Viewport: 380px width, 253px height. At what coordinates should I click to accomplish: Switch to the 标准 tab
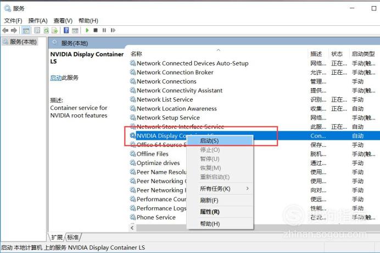(x=73, y=237)
